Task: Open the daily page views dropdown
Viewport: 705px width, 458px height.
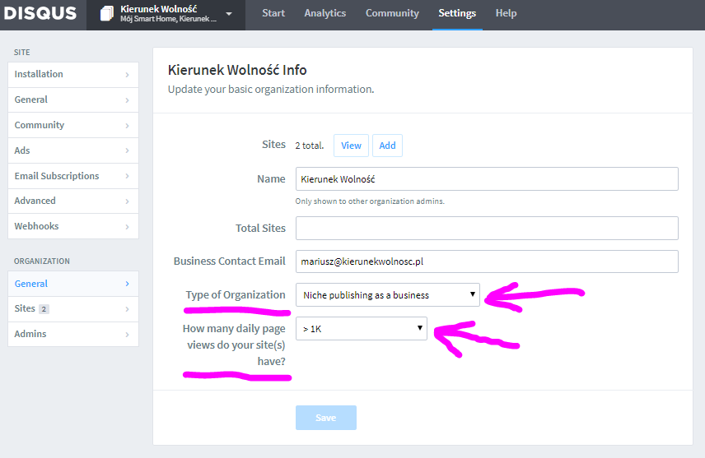Action: pos(361,329)
